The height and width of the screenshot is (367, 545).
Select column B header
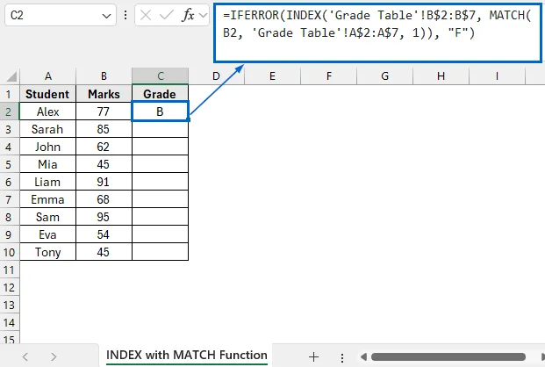[x=104, y=76]
